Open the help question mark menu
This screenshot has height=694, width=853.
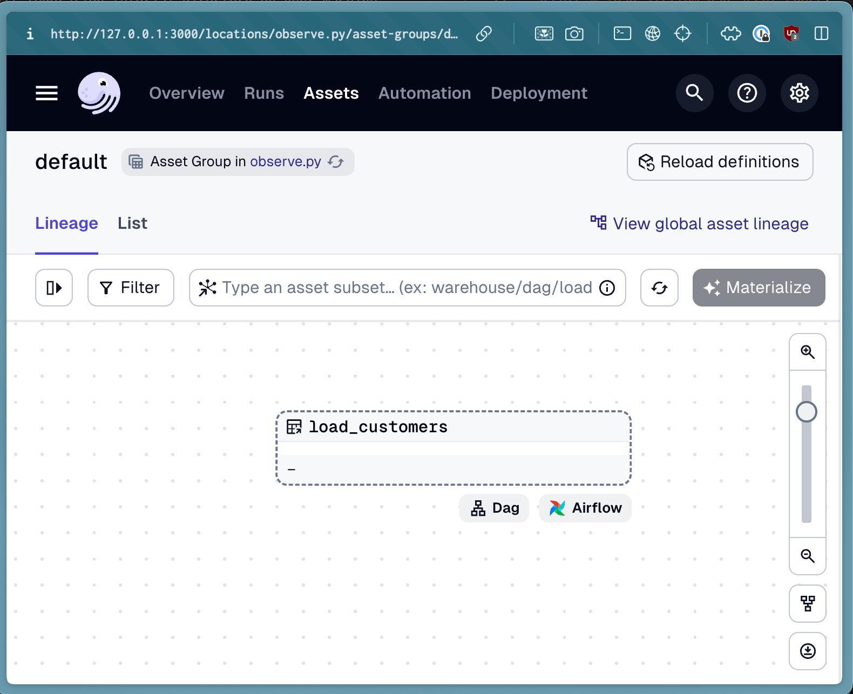pyautogui.click(x=747, y=93)
